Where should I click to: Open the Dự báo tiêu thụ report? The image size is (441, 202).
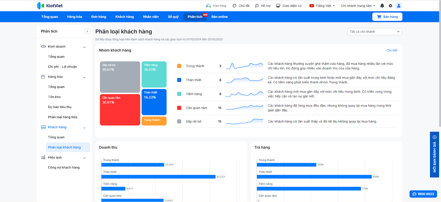(60, 107)
